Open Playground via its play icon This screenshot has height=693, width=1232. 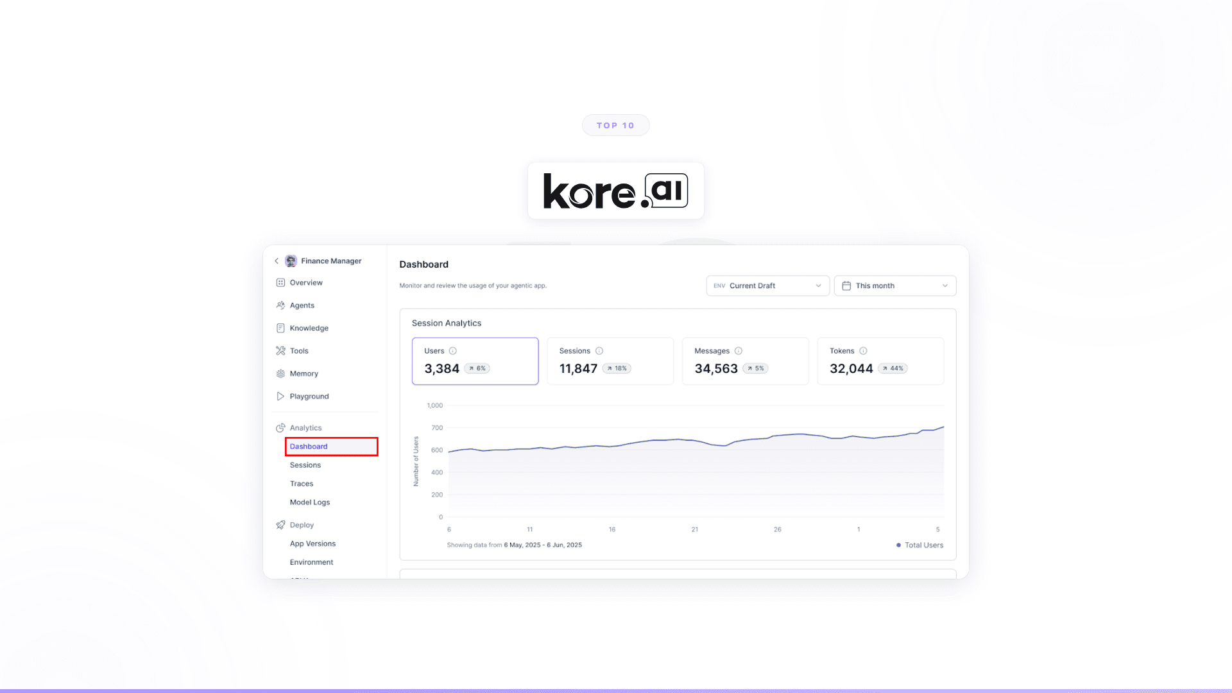(x=280, y=396)
